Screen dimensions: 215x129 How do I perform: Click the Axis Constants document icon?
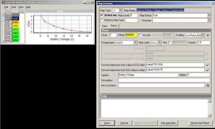tap(208, 85)
